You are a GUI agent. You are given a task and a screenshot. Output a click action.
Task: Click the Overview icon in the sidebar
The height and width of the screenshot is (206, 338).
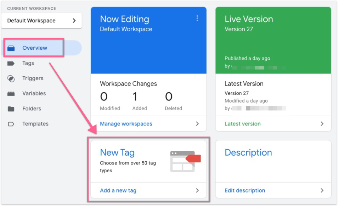point(11,48)
